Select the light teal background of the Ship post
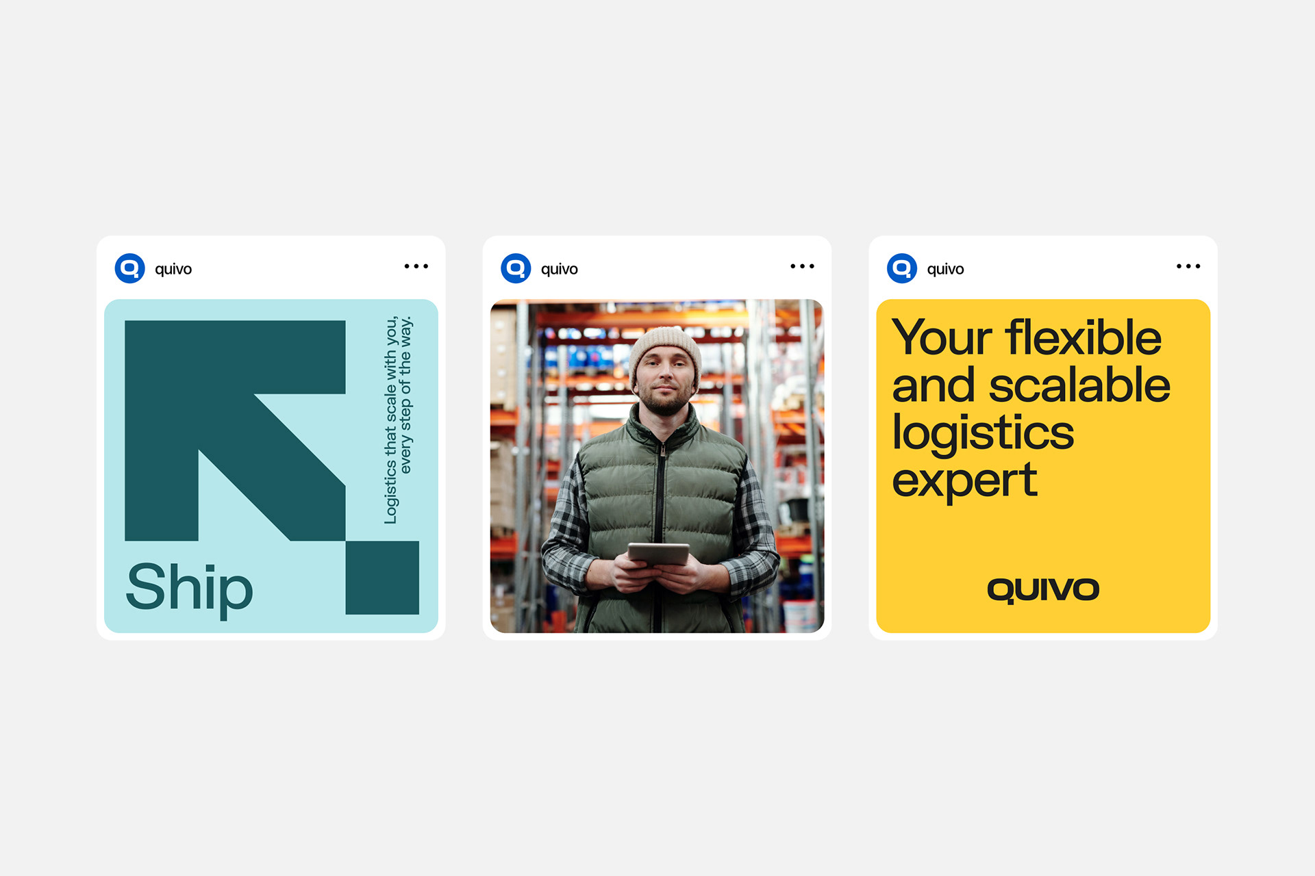Image resolution: width=1315 pixels, height=876 pixels. [271, 466]
